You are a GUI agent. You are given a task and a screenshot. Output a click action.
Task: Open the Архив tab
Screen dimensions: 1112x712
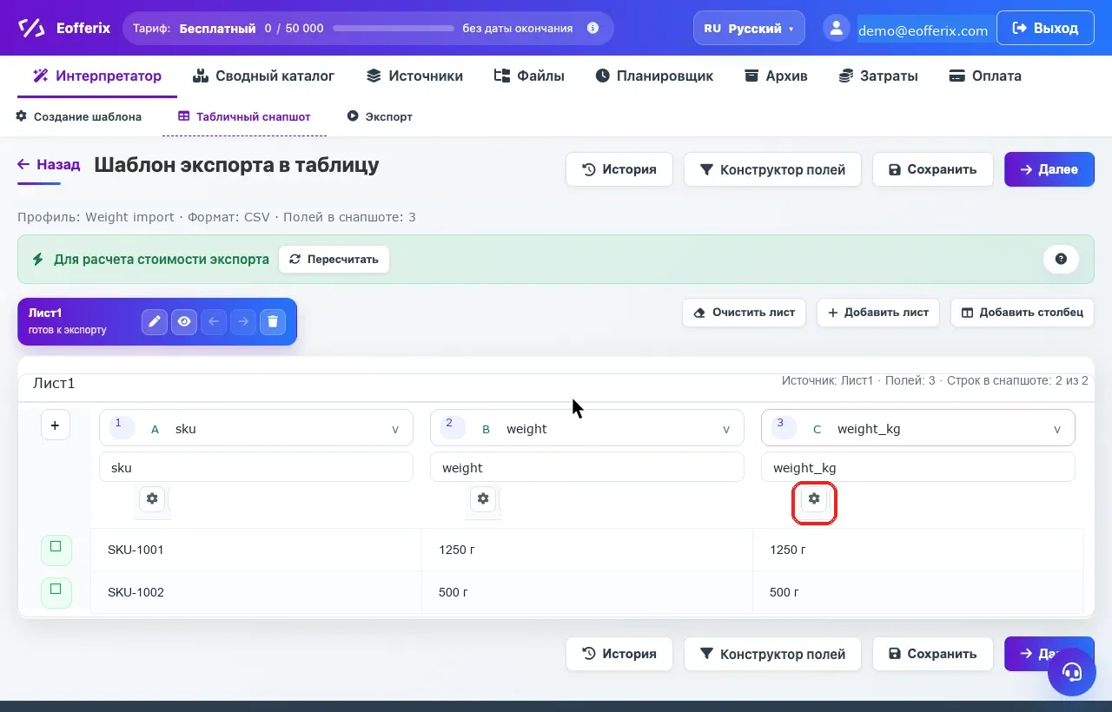tap(777, 76)
